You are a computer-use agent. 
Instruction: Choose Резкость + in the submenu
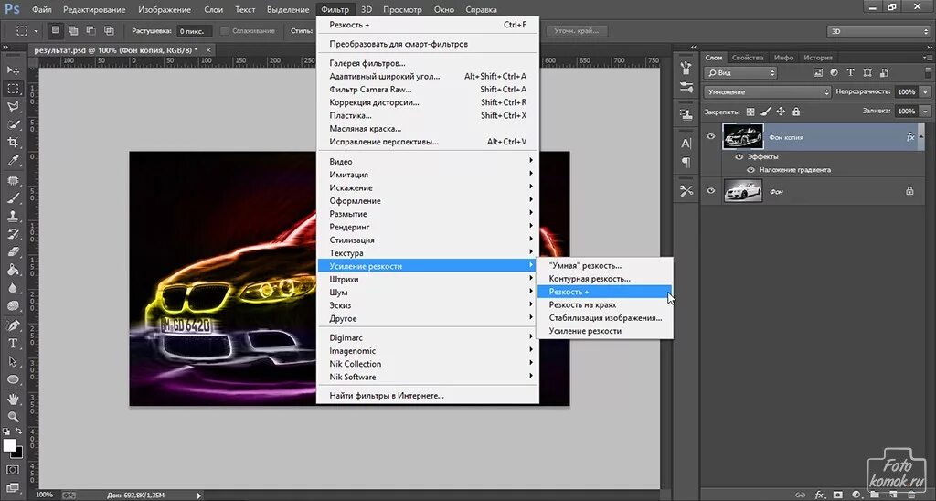pyautogui.click(x=605, y=292)
